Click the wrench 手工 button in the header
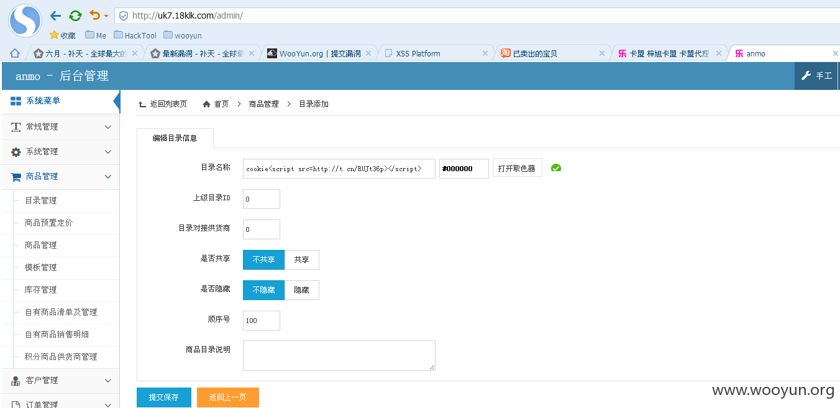 pyautogui.click(x=817, y=76)
